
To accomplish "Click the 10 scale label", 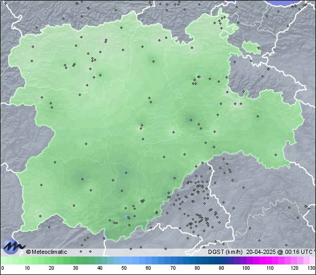I will point(27,268).
